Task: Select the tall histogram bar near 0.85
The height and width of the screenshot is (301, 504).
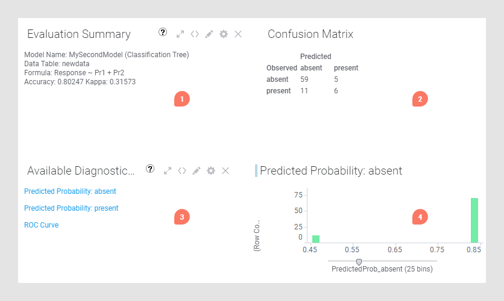Action: click(x=474, y=220)
